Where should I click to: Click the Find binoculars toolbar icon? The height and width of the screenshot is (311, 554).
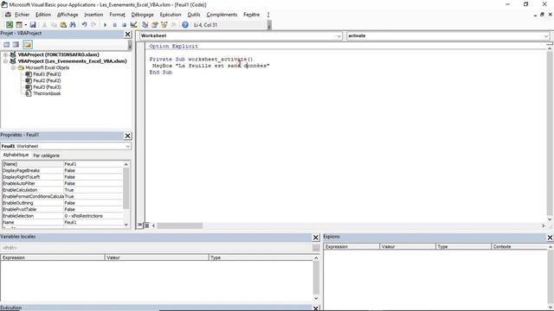(x=73, y=25)
